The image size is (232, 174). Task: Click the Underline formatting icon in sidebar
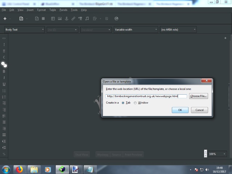tap(4, 84)
